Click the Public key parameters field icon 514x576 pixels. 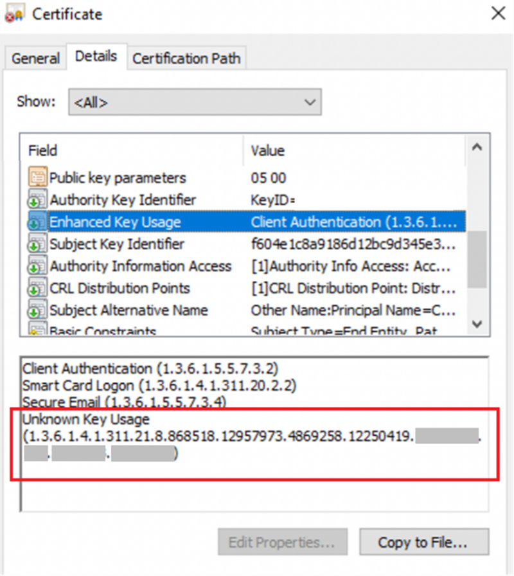(39, 177)
